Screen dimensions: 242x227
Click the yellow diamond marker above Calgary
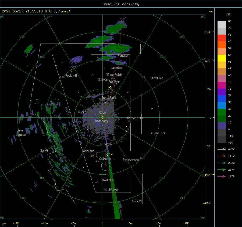(x=106, y=155)
